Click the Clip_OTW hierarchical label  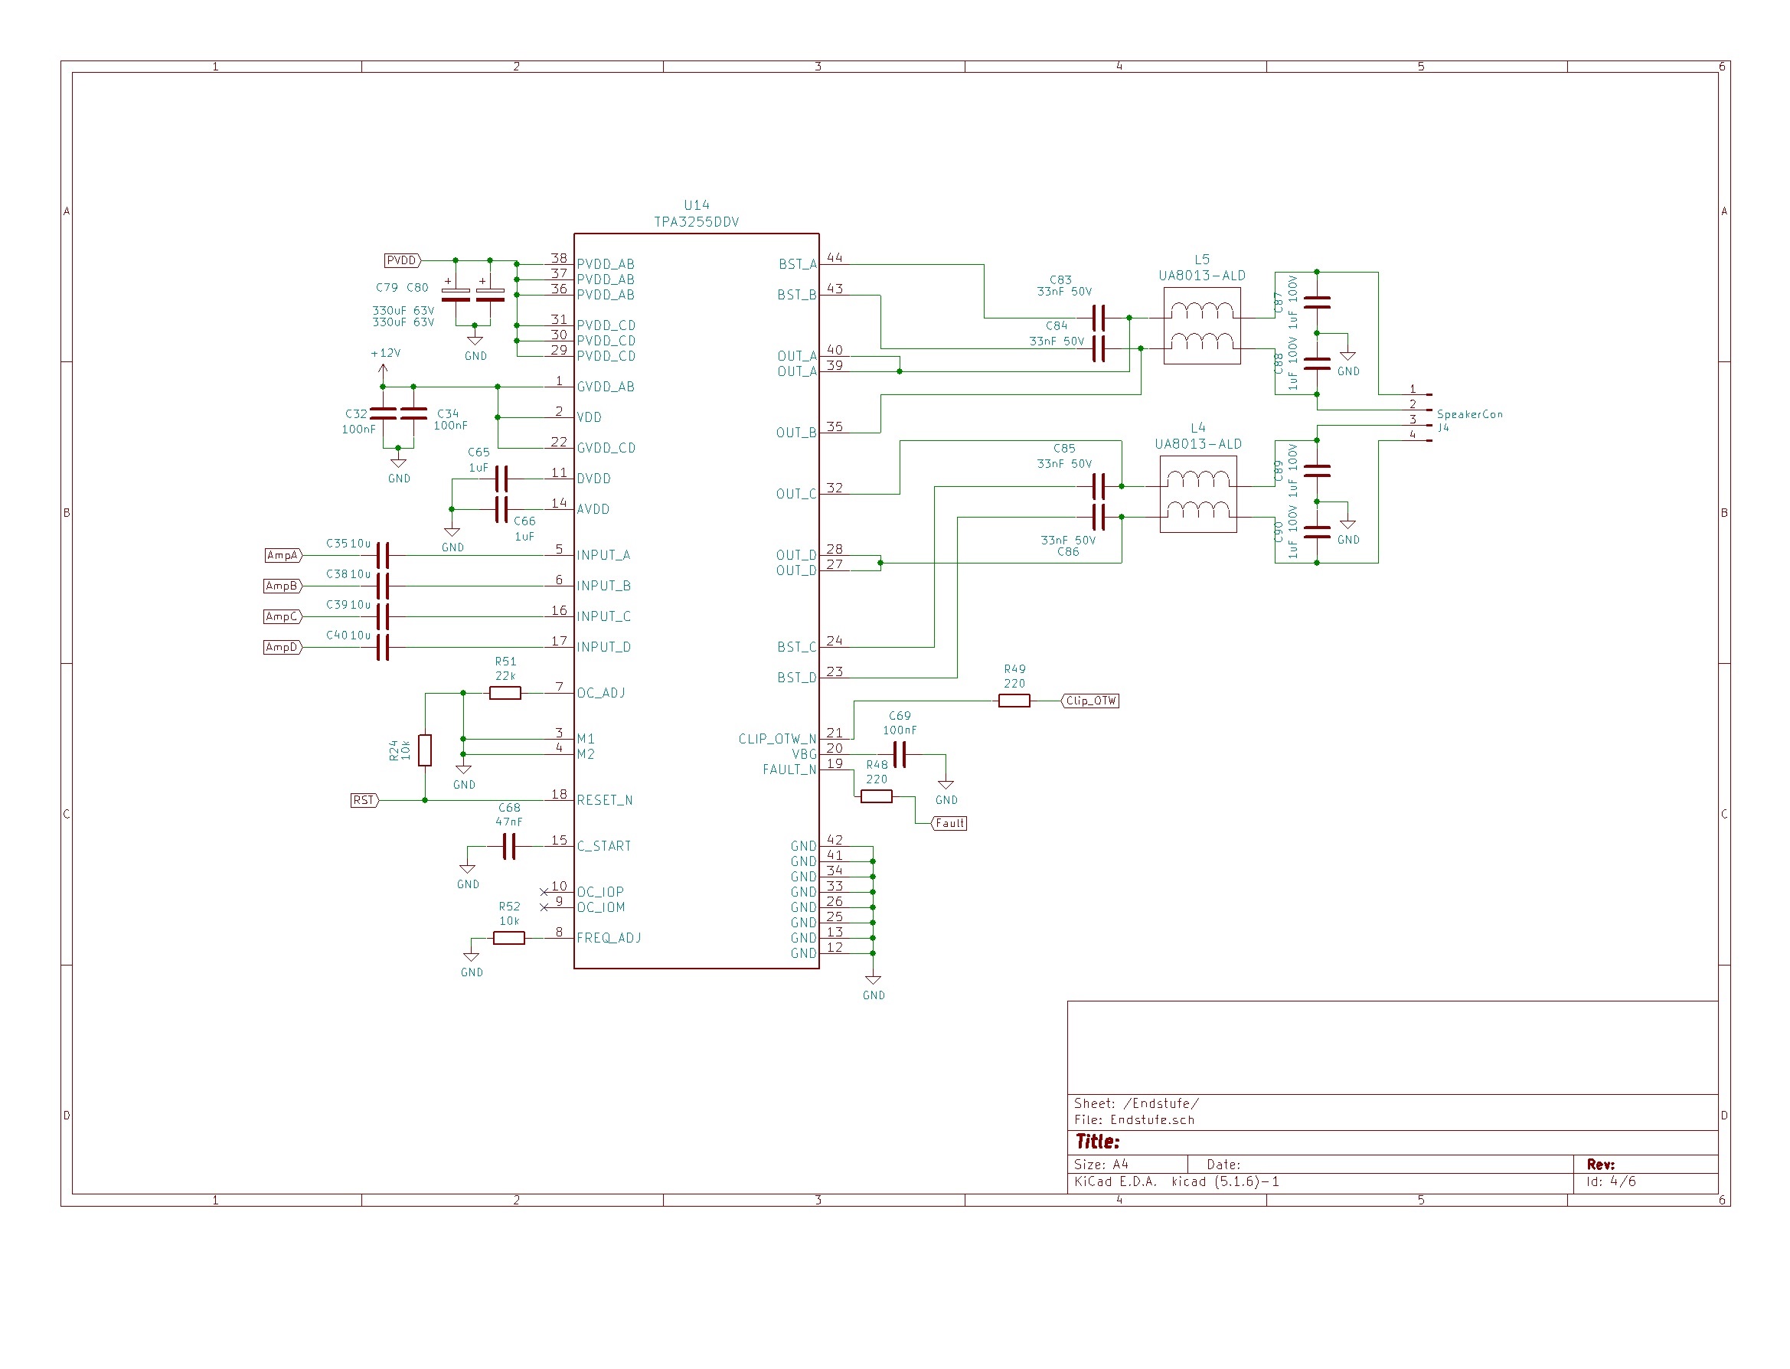1090,700
